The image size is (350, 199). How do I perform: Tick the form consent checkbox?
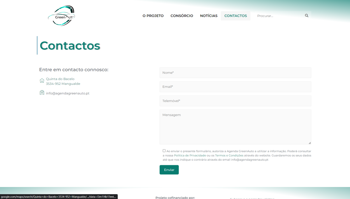coord(164,150)
